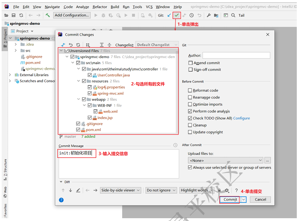The height and width of the screenshot is (221, 298).
Task: Open Git history clock icon in the toolbar
Action: (191, 15)
